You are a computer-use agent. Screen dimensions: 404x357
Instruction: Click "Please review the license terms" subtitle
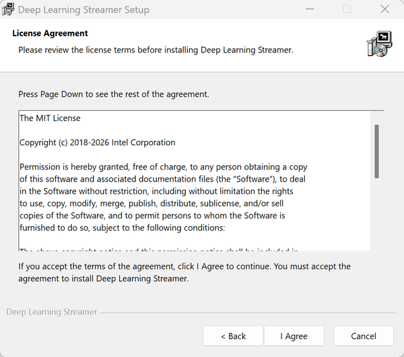(x=156, y=50)
